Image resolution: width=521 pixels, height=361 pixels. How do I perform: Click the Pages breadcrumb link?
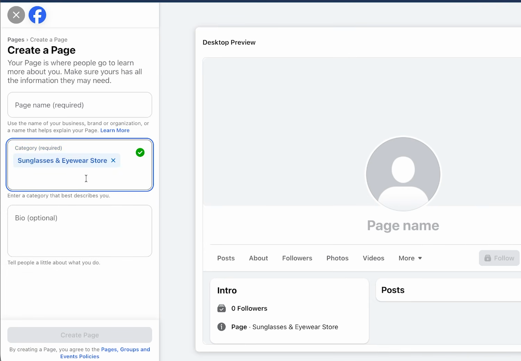(x=16, y=40)
